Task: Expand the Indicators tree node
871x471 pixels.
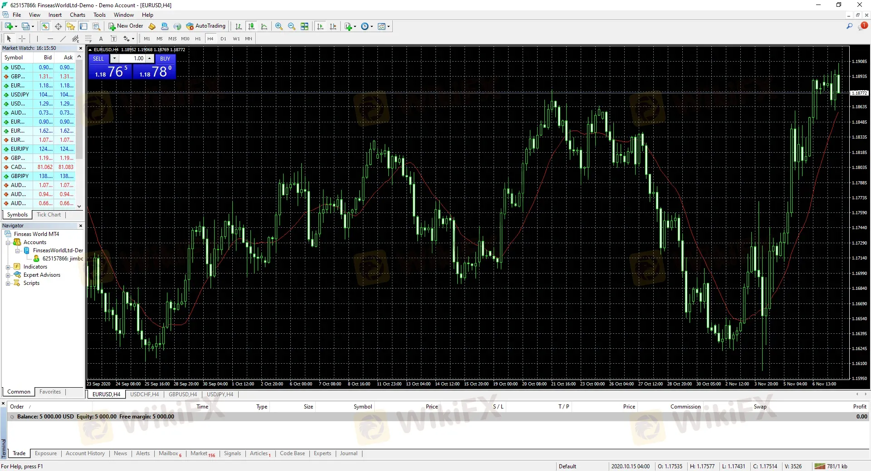Action: 8,267
